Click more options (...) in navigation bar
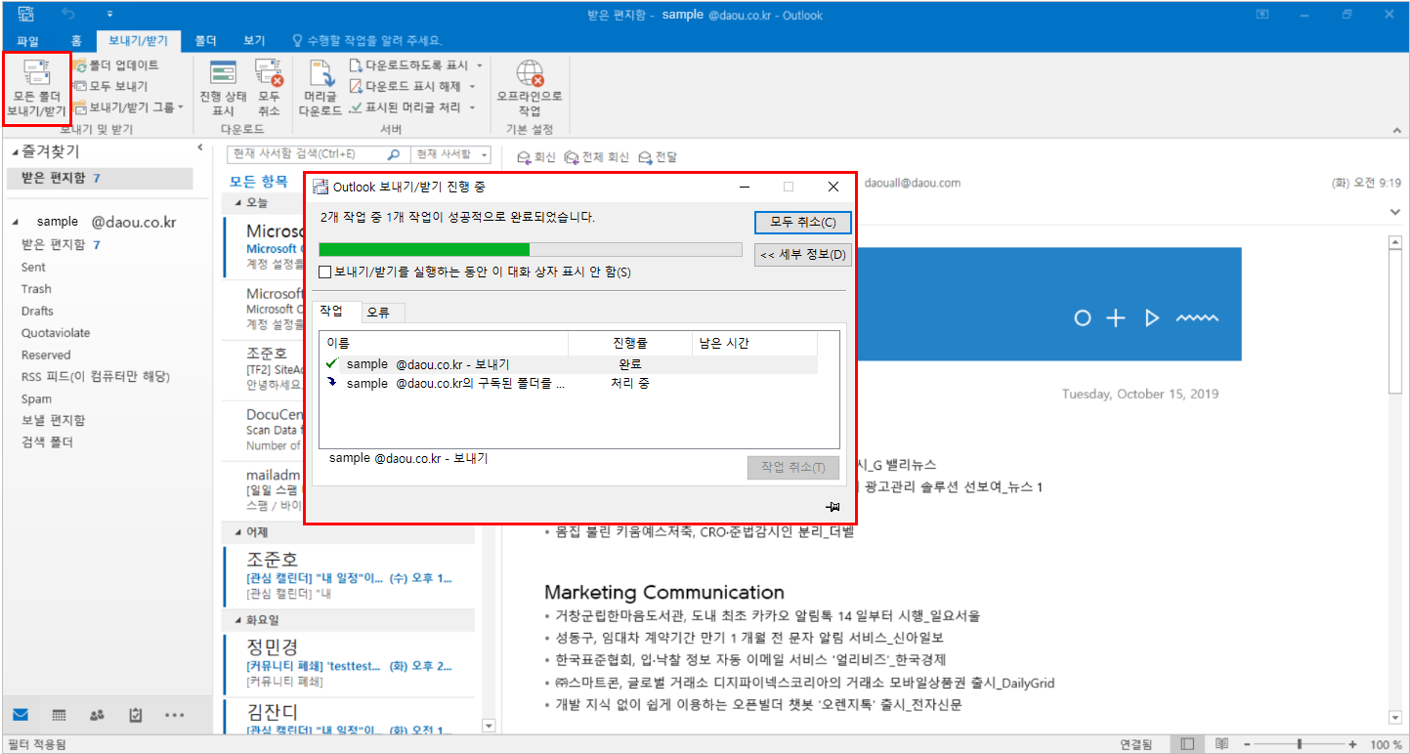Image resolution: width=1410 pixels, height=754 pixels. (174, 715)
